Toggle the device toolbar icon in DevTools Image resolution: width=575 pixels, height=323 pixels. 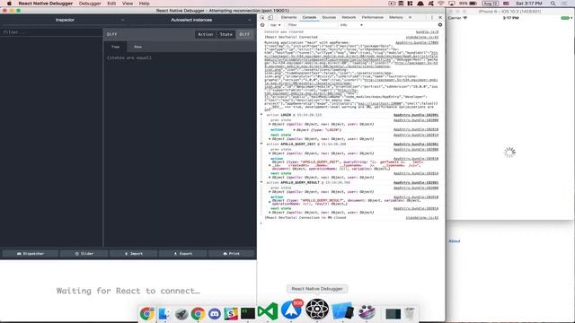coord(270,18)
